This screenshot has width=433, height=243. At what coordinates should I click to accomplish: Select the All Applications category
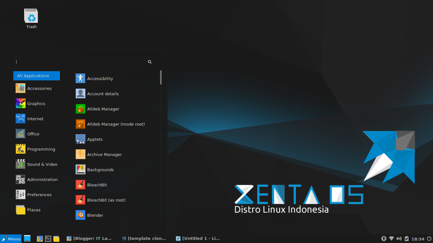tap(36, 76)
